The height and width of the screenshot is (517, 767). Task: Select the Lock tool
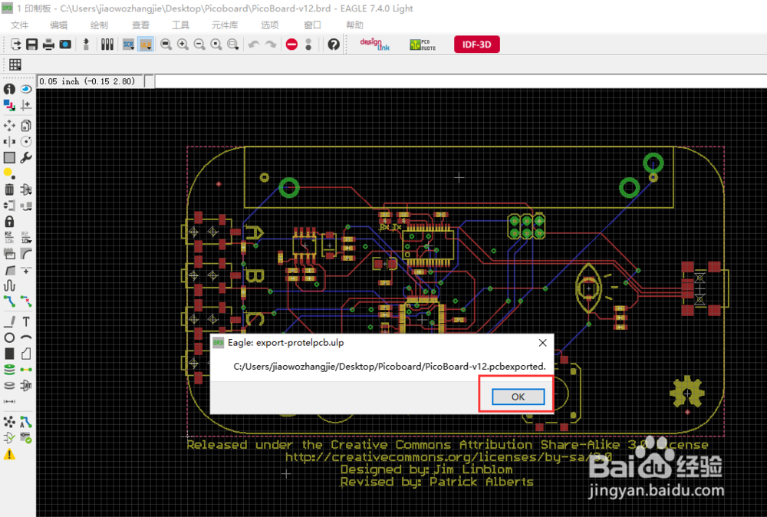coord(9,222)
